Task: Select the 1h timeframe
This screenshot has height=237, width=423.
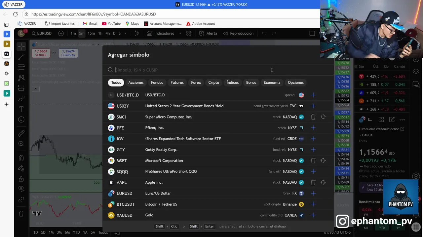Action: 100,33
